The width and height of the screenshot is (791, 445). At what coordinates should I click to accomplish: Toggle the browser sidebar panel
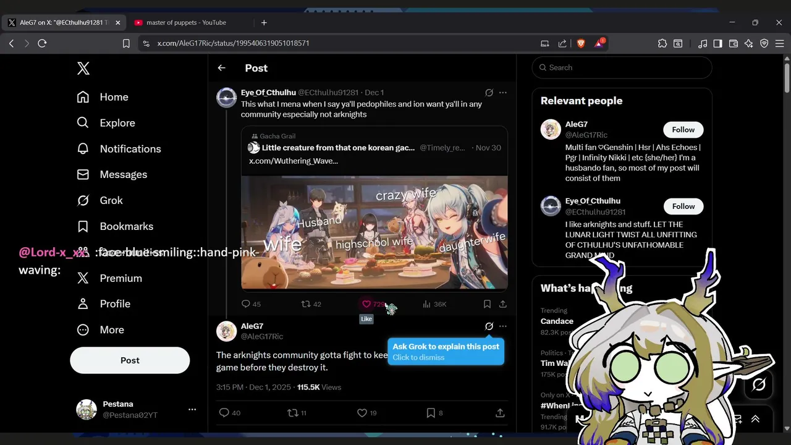[x=717, y=43]
